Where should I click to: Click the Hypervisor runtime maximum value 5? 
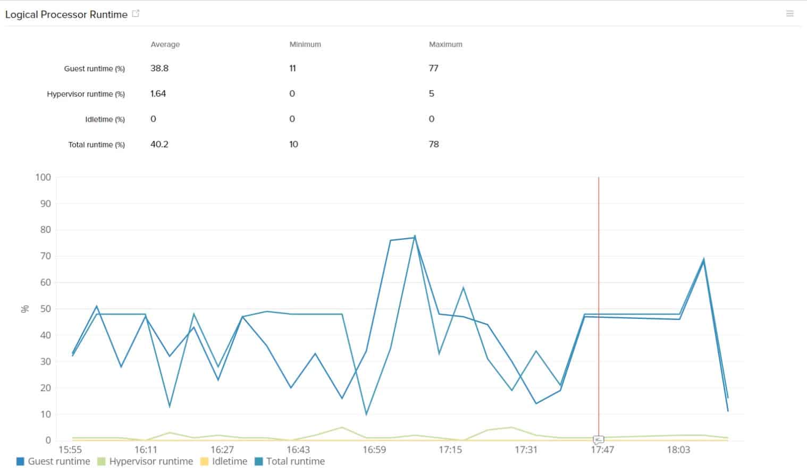pos(432,94)
